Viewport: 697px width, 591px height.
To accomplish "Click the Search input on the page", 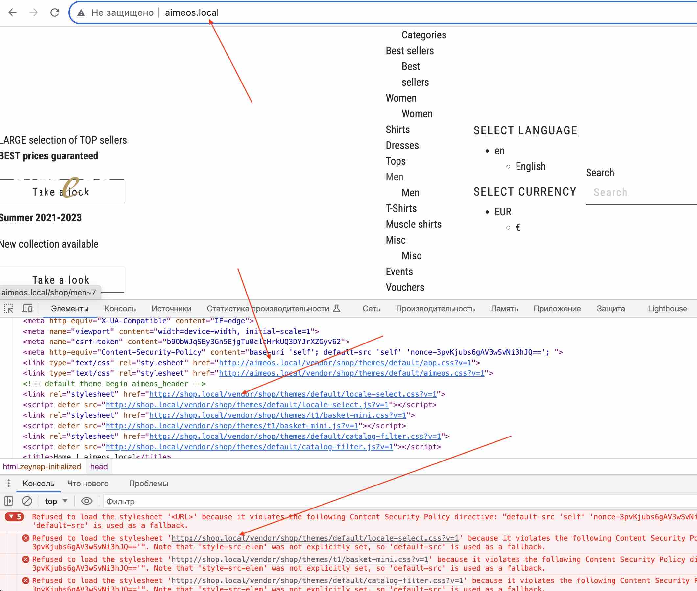I will point(641,192).
